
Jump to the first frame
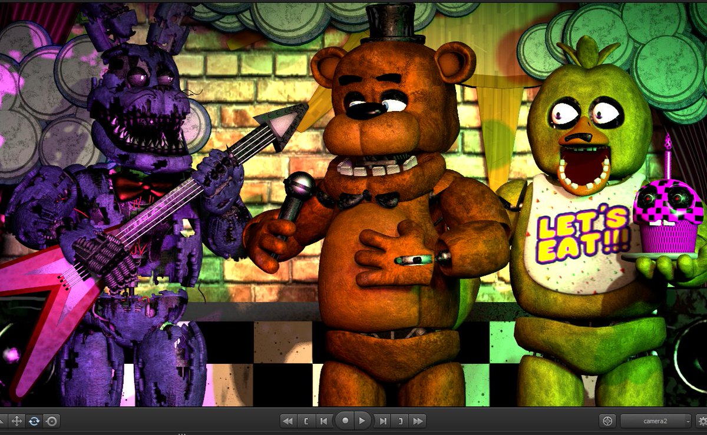tap(288, 421)
